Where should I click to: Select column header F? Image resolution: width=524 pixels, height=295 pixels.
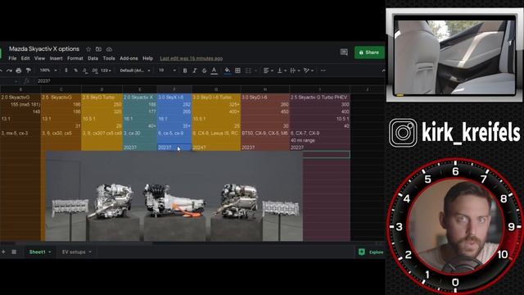(174, 89)
